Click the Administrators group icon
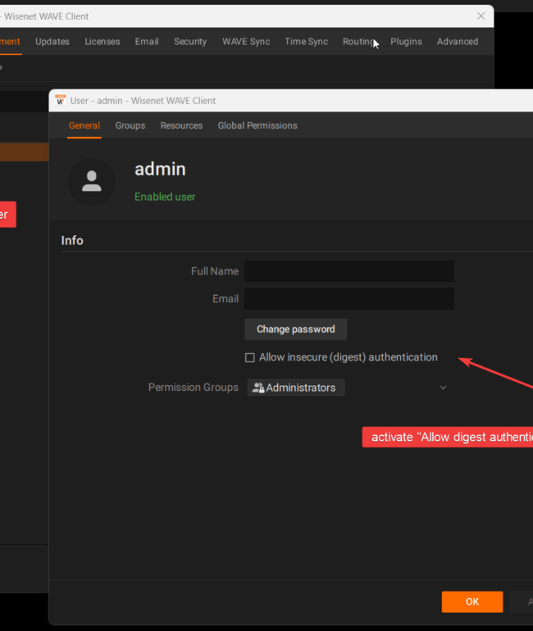The image size is (533, 631). coord(258,388)
